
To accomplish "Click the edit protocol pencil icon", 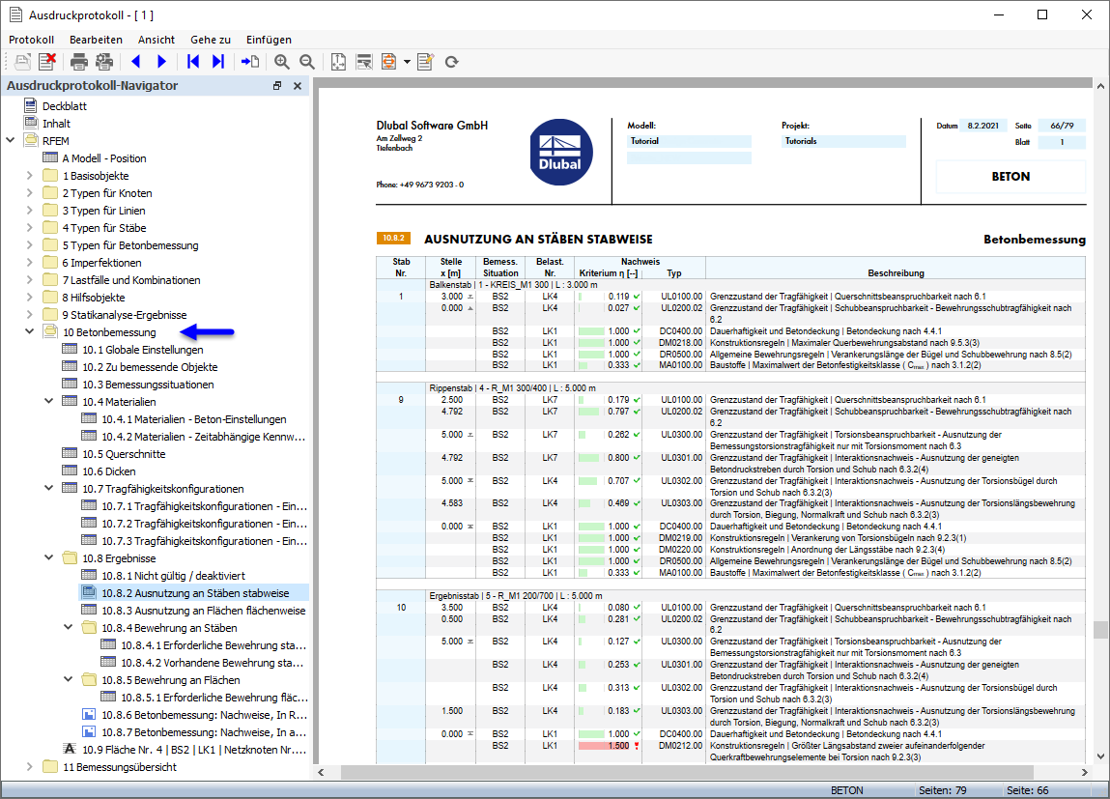I will 425,62.
